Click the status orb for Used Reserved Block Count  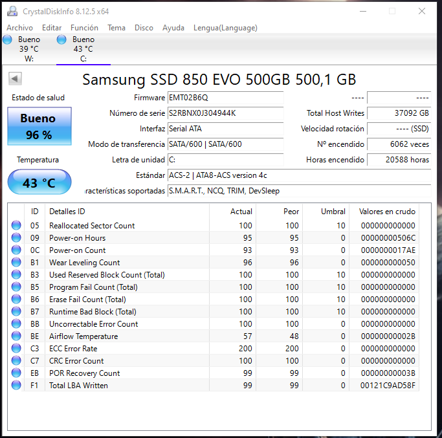pyautogui.click(x=16, y=274)
